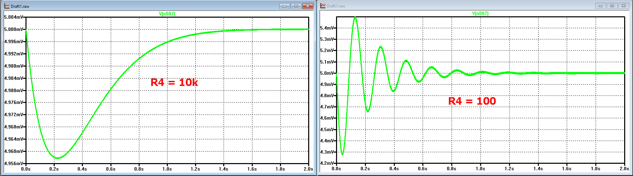Click 0.4s on the R4 = 100 plot time axis
Viewport: 633px width, 176px height.
click(394, 169)
